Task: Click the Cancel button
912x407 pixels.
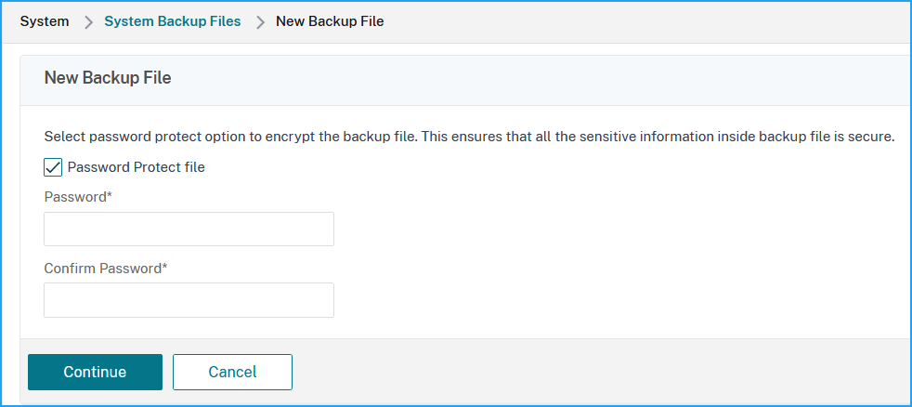Action: [x=233, y=372]
